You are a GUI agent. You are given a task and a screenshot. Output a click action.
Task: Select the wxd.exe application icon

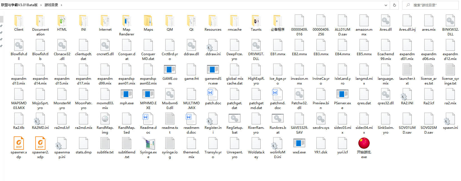pos(299,143)
